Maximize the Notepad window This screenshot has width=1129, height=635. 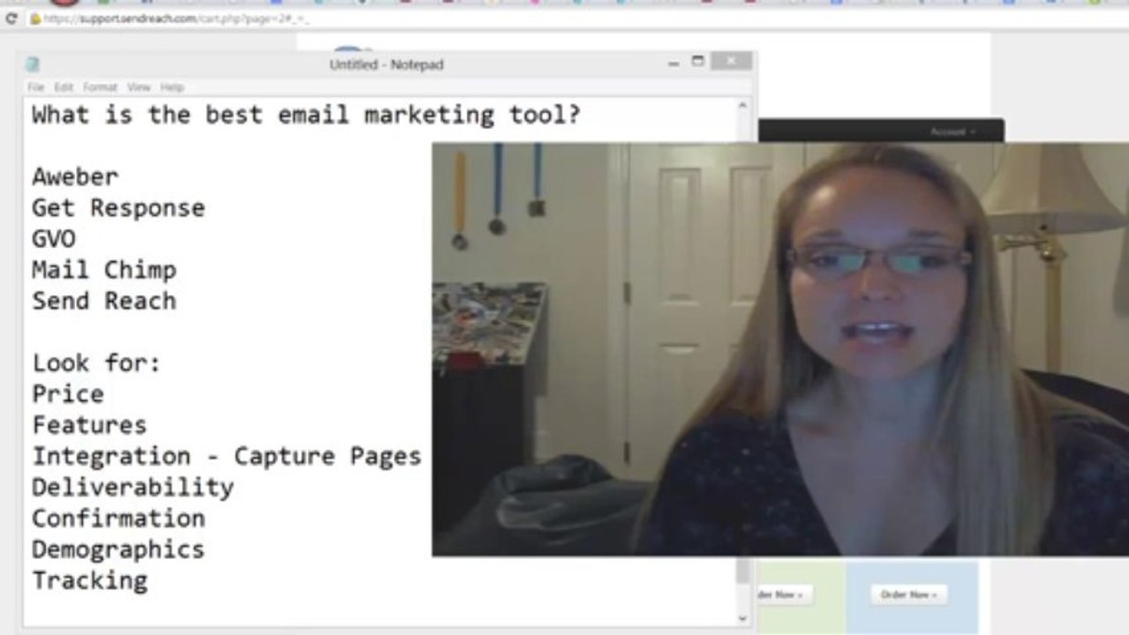[697, 61]
